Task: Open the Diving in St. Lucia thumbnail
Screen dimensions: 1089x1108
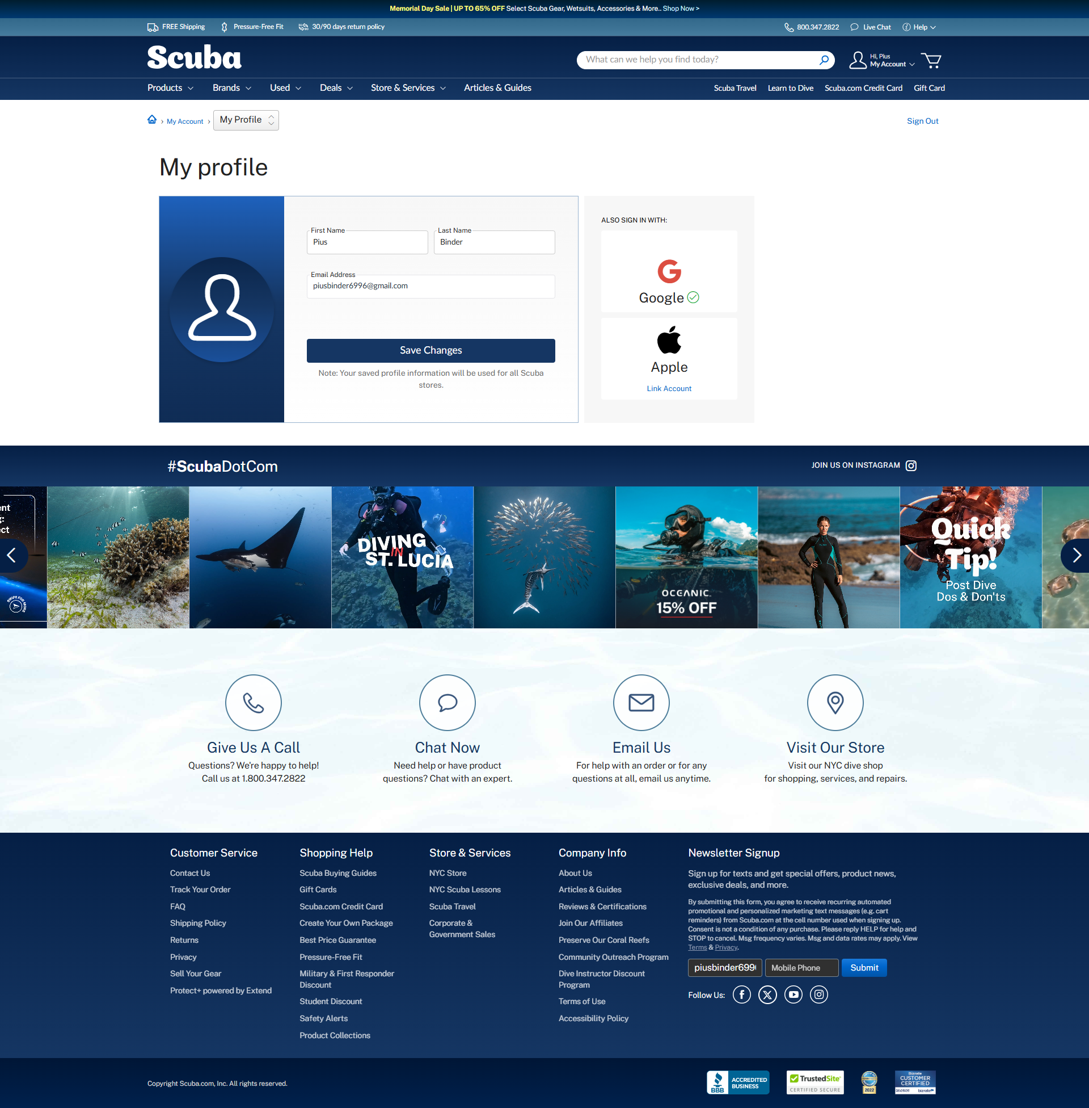Action: tap(402, 557)
